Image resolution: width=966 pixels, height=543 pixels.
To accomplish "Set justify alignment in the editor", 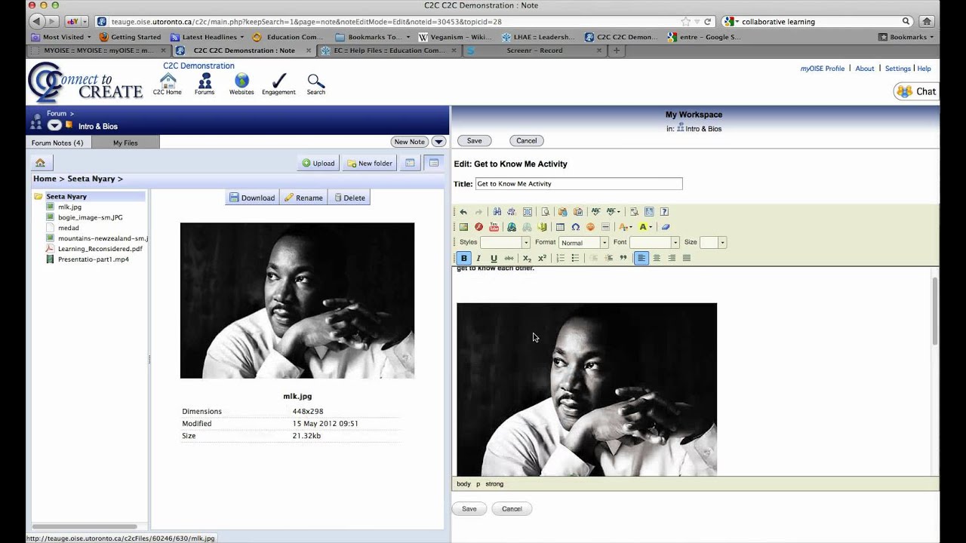I will (x=687, y=258).
